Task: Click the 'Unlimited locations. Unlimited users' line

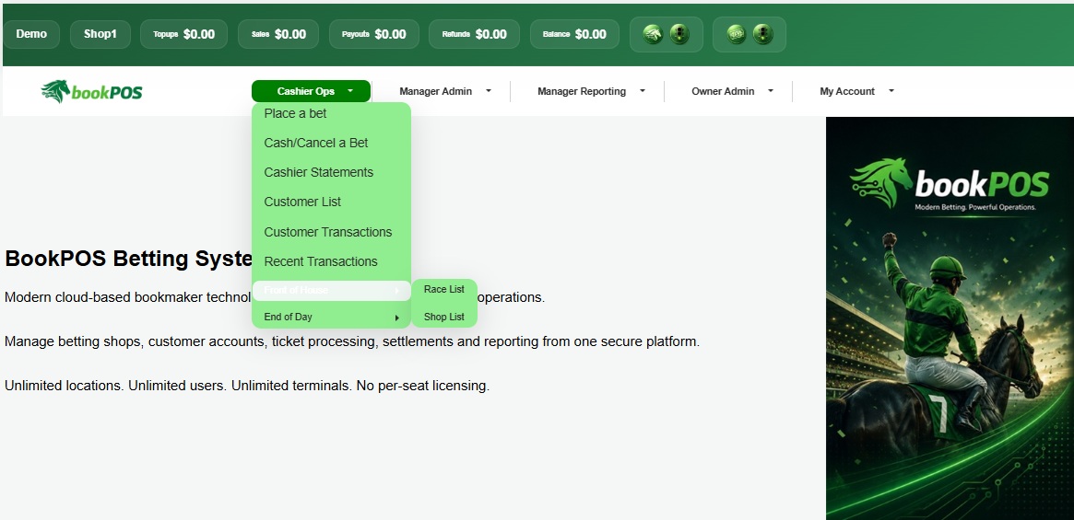Action: click(247, 386)
